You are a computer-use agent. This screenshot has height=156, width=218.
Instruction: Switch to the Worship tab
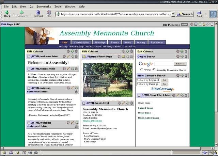click(x=100, y=43)
